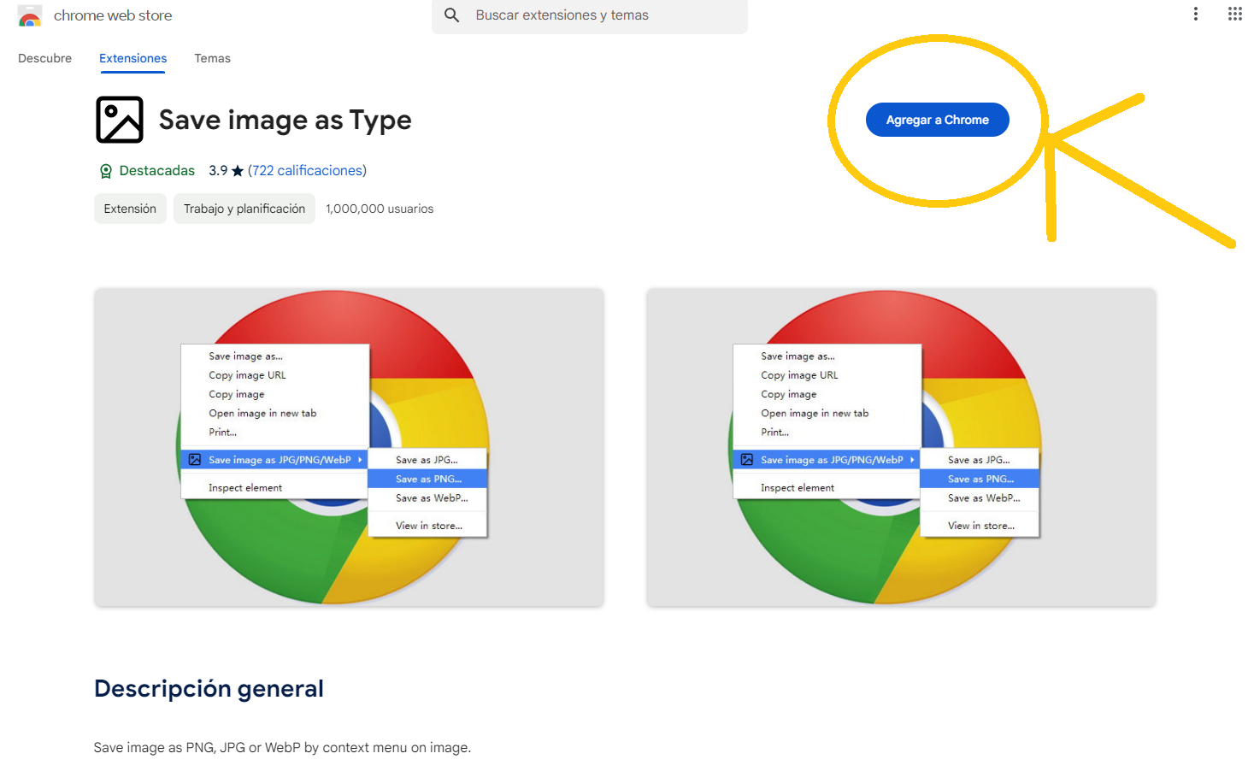Viewport: 1248px width, 777px height.
Task: Select the Extensiones tab
Action: (x=132, y=58)
